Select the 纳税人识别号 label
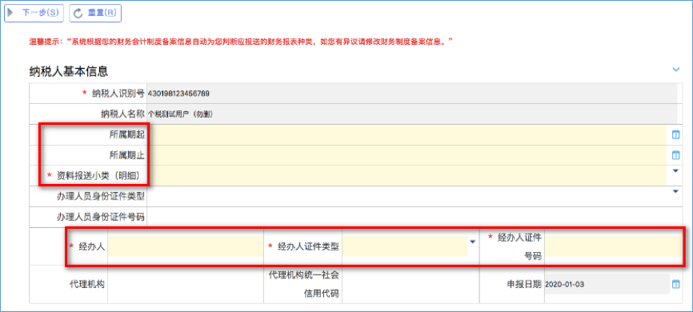The width and height of the screenshot is (693, 312). click(118, 94)
